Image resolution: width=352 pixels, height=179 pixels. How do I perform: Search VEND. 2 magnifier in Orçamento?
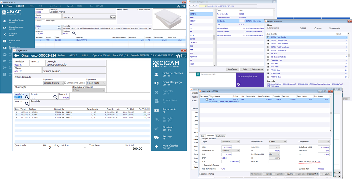click(x=27, y=104)
